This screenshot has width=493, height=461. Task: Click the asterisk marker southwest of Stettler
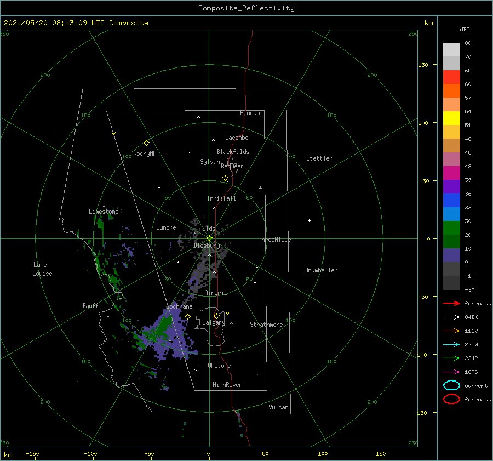tap(260, 188)
